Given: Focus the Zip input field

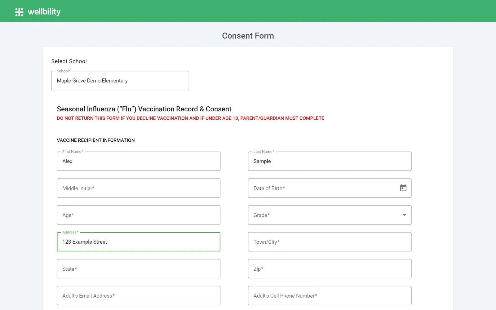Looking at the screenshot, I should coord(330,269).
